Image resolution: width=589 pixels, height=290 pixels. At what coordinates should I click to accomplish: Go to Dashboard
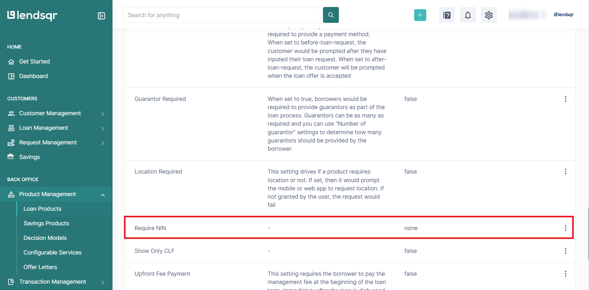33,76
